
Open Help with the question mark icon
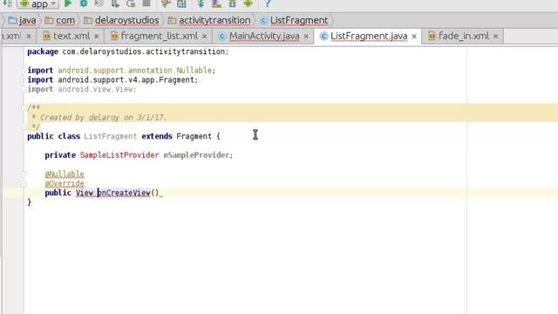268,3
